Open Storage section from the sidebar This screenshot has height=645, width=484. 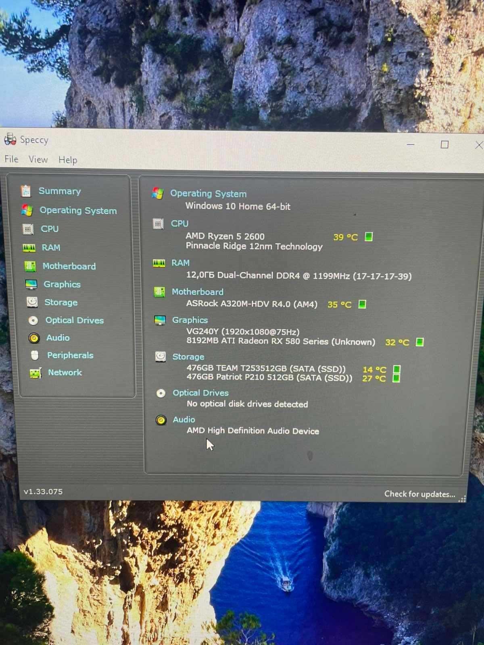tap(61, 302)
